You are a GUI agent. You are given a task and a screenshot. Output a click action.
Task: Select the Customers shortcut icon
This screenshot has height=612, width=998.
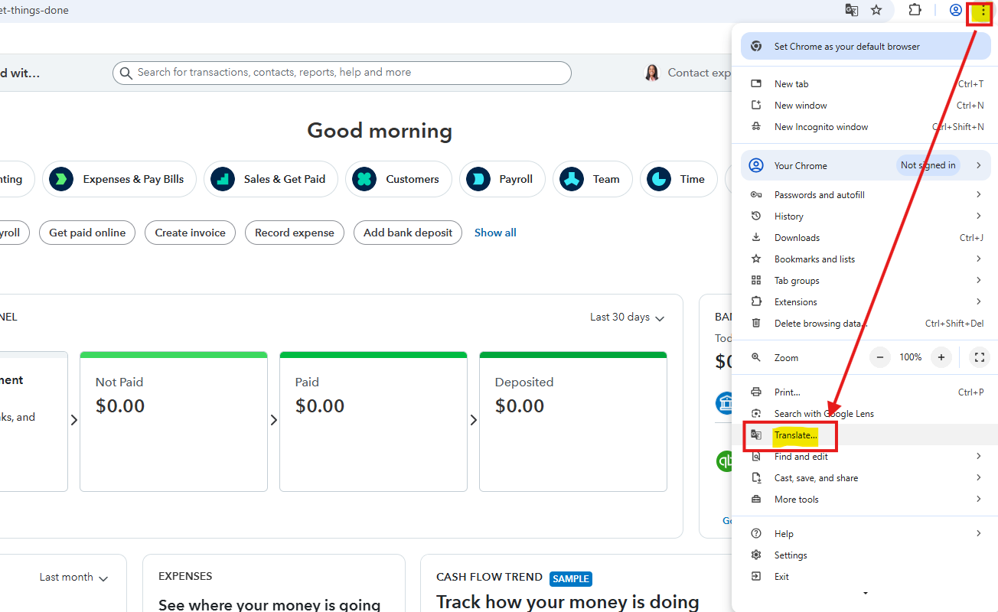coord(364,179)
